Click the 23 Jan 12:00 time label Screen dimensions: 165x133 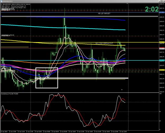81,132
